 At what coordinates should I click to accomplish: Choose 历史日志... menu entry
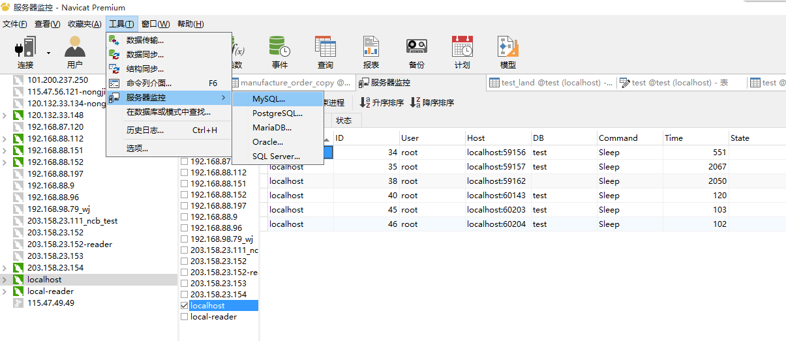[169, 130]
